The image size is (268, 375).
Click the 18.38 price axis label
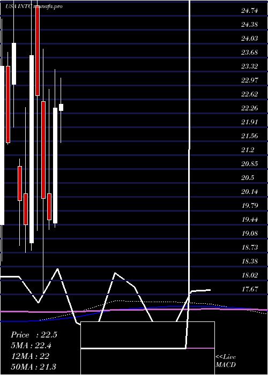[250, 261]
